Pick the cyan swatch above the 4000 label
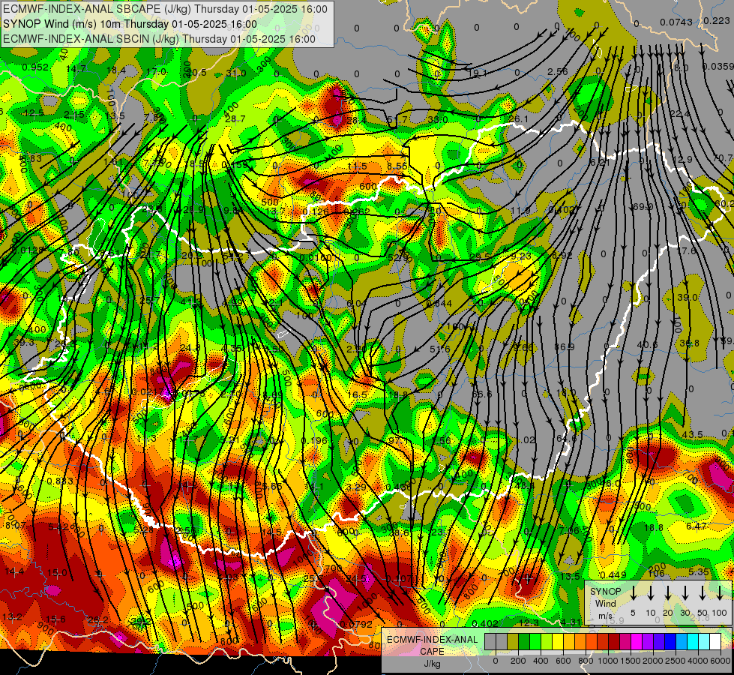 (x=693, y=642)
